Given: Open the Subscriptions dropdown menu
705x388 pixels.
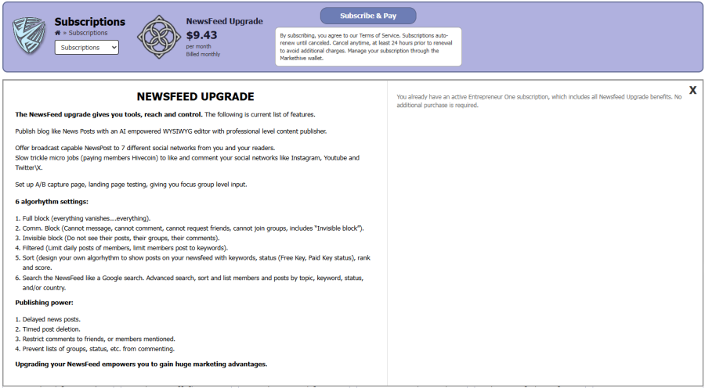Looking at the screenshot, I should pos(86,48).
